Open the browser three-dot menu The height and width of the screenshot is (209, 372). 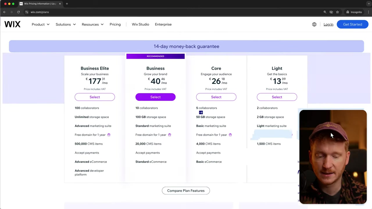click(x=368, y=12)
